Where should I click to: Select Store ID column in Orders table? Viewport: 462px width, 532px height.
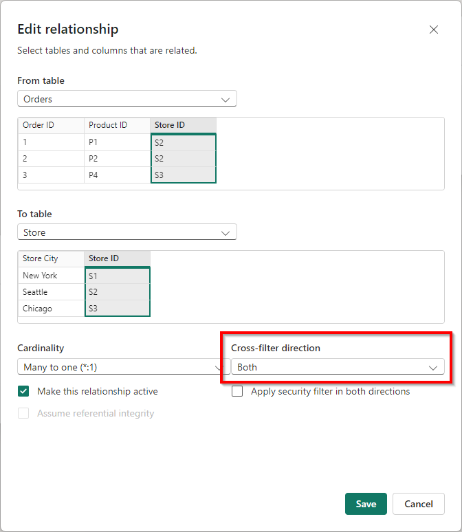183,125
